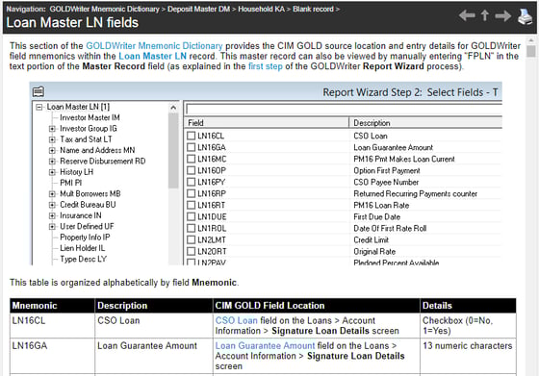The image size is (539, 376).
Task: Click the 'Date Of First Rate Roll' cell
Action: (x=390, y=228)
